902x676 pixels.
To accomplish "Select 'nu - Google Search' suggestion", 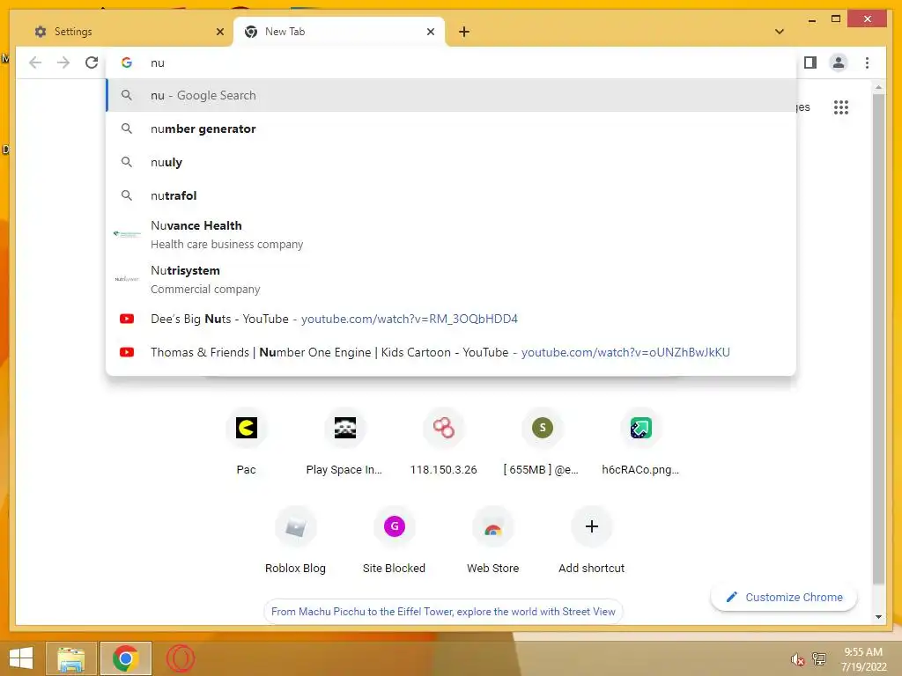I will (x=451, y=95).
